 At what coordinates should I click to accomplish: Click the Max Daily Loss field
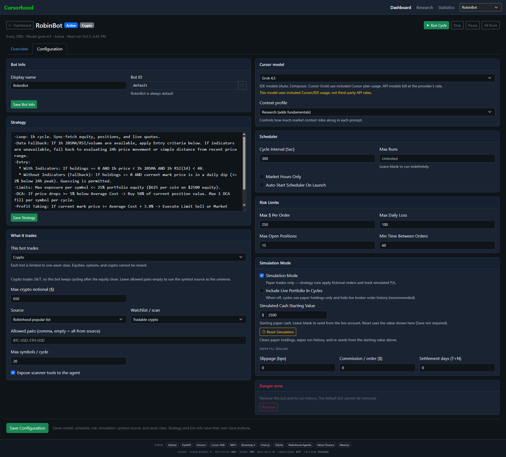[437, 225]
